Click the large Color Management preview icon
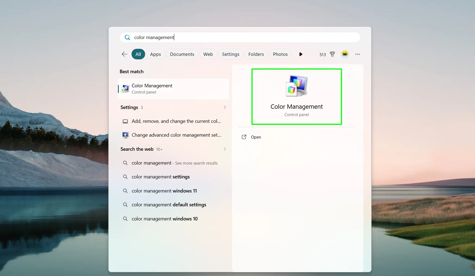 click(296, 86)
